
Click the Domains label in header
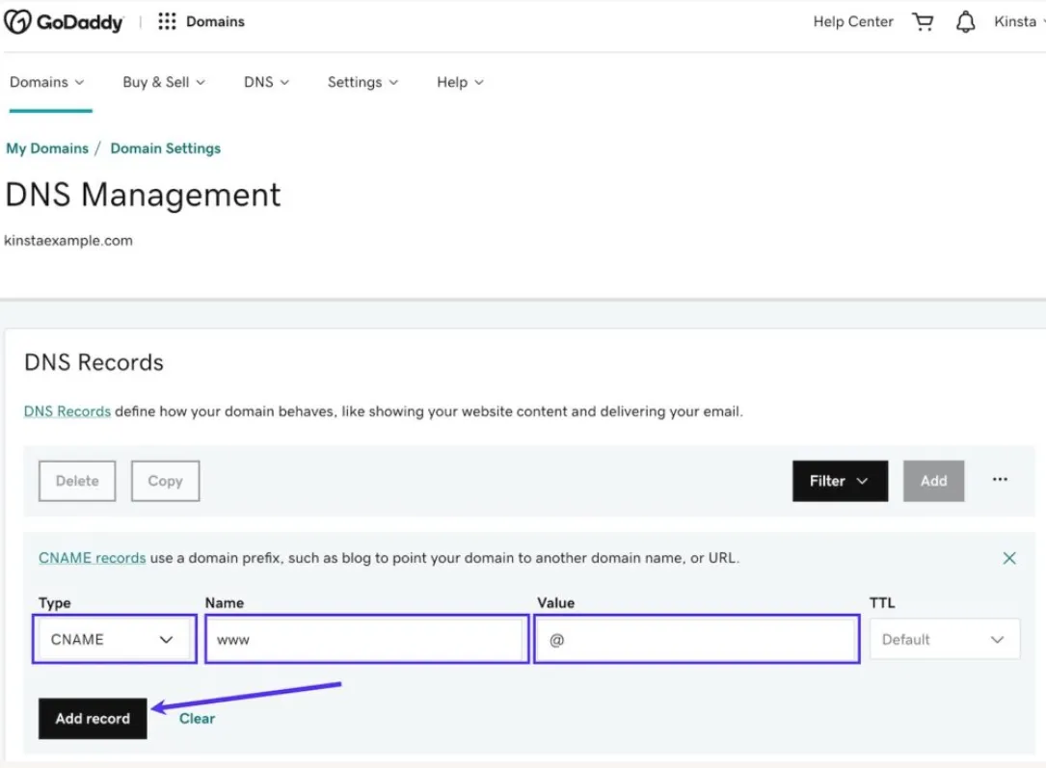(215, 22)
